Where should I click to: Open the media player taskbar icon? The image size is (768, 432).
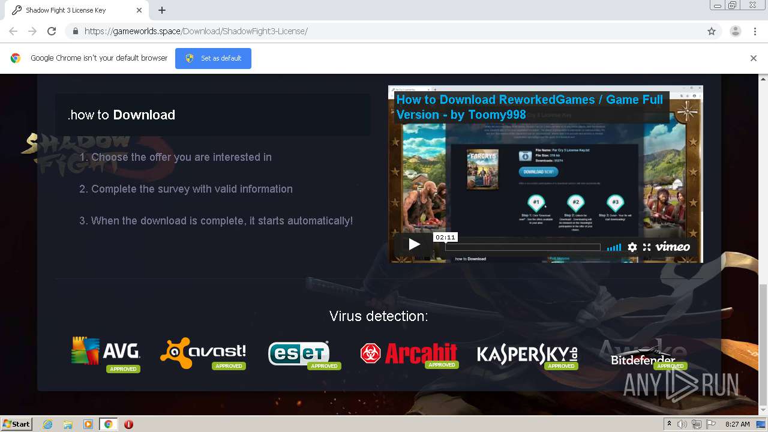88,424
